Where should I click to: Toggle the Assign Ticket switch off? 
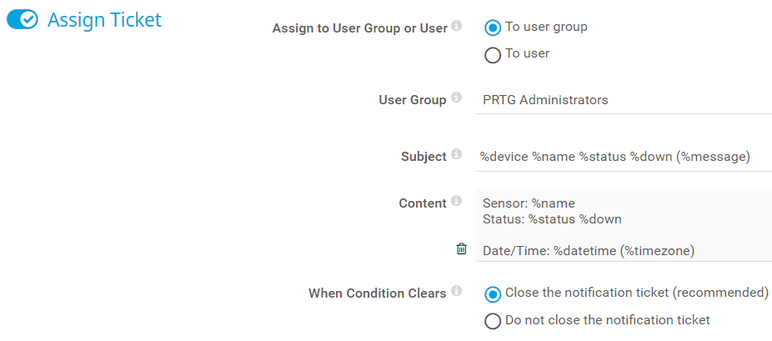pos(23,20)
